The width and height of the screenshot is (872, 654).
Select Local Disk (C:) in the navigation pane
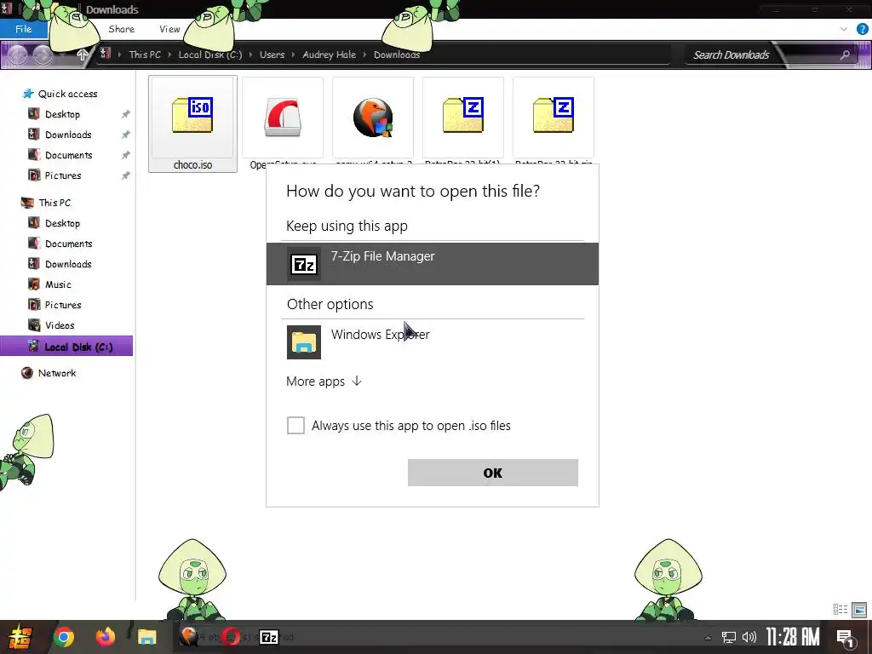coord(66,346)
